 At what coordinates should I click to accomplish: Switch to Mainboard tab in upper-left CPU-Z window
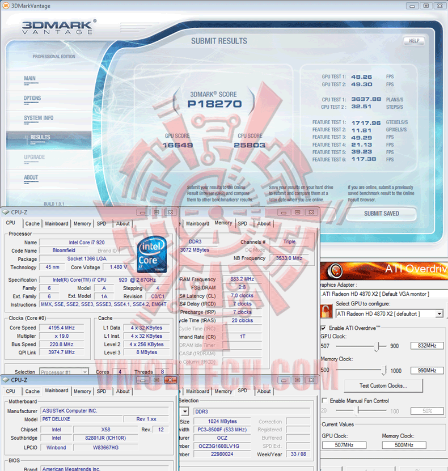click(x=57, y=224)
